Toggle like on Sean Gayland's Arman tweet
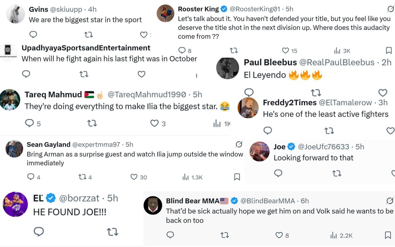Screen dimensions: 395x247 (135, 177)
